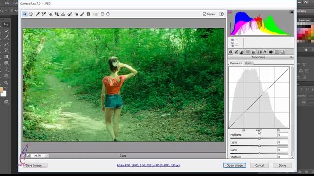
Task: Open the Swatches panel tab in Photoshop
Action: coord(304,20)
